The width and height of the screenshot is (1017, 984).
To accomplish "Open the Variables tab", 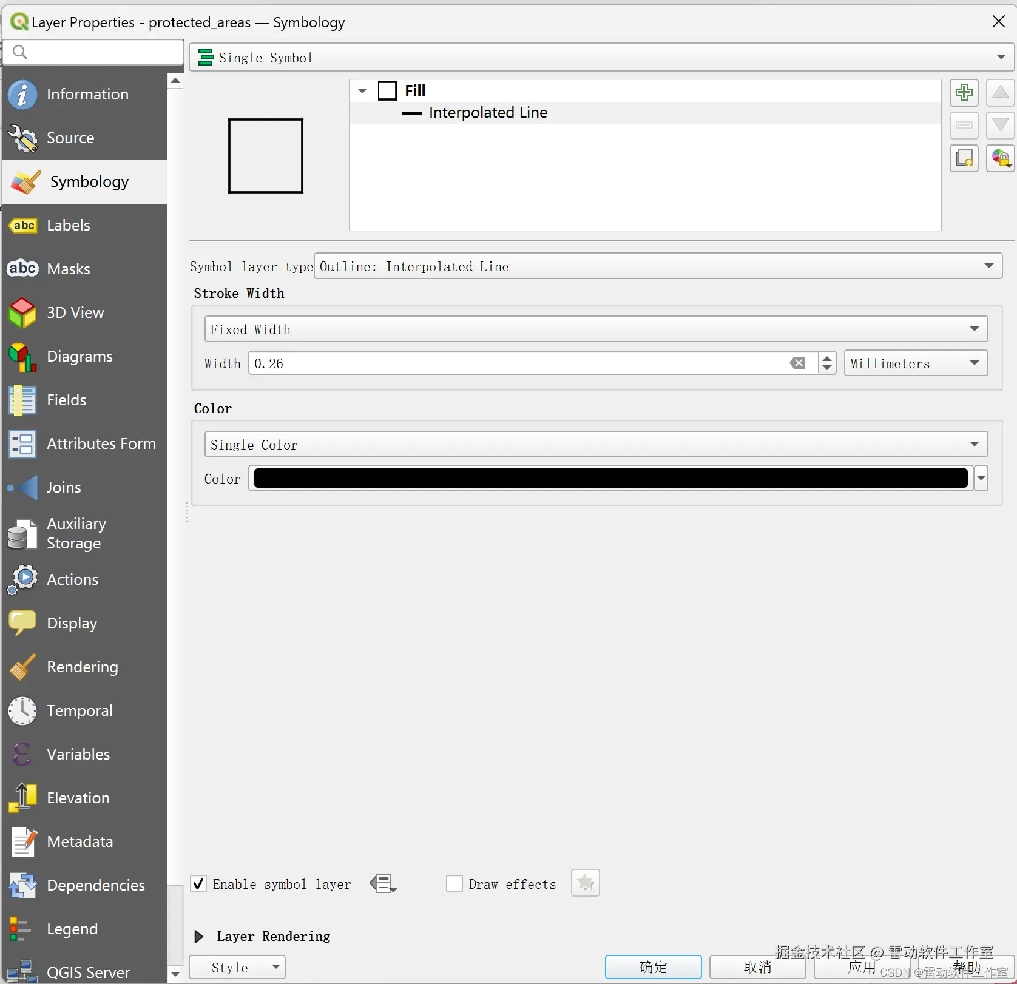I will coord(85,755).
